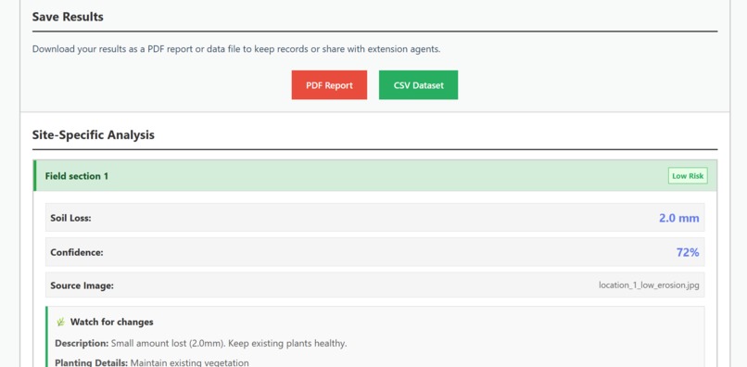Download the PDF Report

point(329,85)
